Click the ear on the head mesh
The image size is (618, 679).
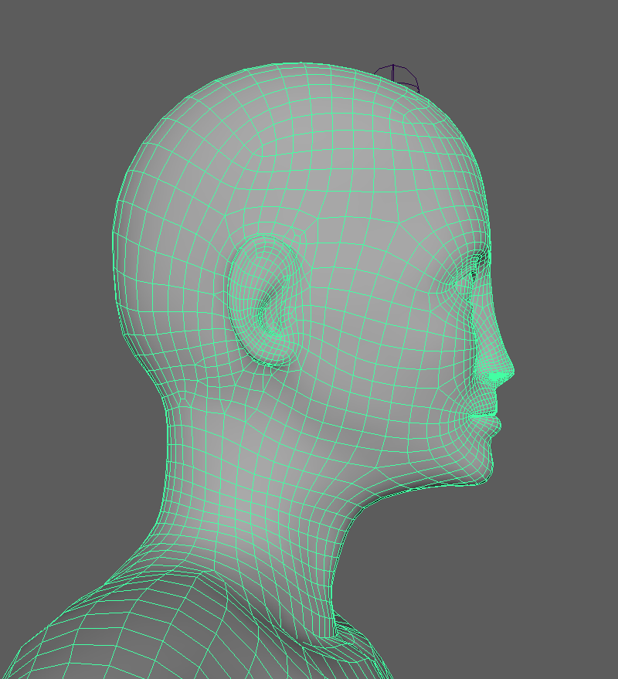pos(264,300)
